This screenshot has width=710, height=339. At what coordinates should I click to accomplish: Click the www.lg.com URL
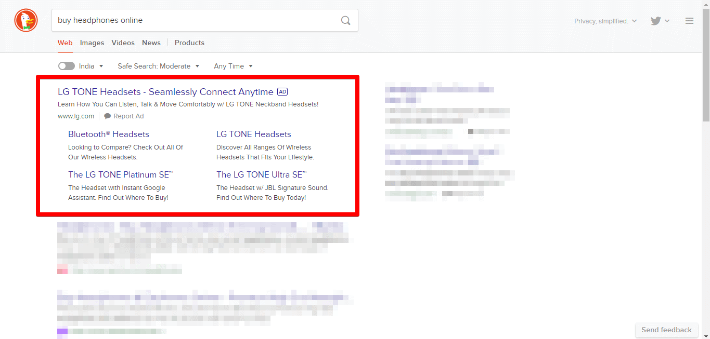[76, 116]
